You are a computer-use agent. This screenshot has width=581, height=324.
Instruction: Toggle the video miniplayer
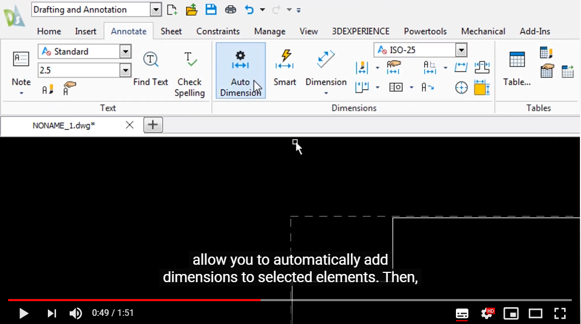pos(511,314)
